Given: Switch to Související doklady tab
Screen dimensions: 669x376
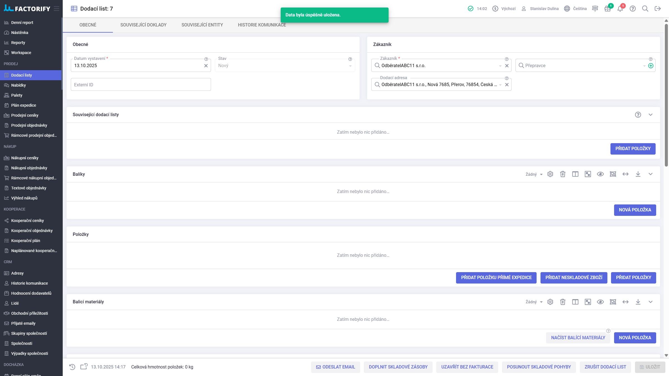Looking at the screenshot, I should [x=143, y=25].
